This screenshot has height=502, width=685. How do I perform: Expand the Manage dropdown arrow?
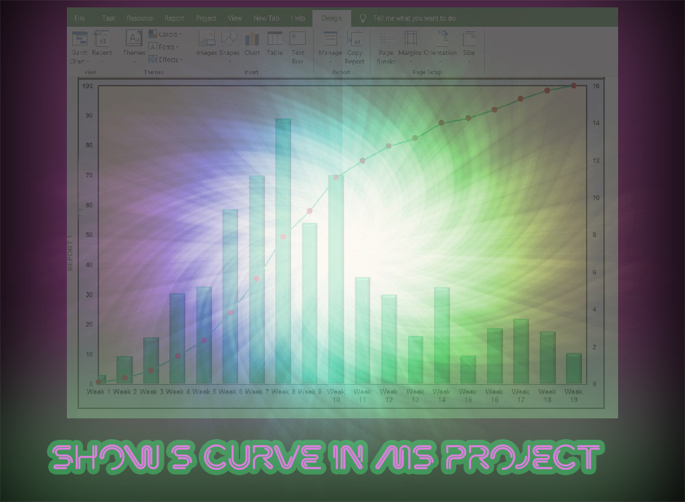click(330, 62)
